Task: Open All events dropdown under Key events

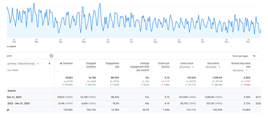Action: click(213, 67)
